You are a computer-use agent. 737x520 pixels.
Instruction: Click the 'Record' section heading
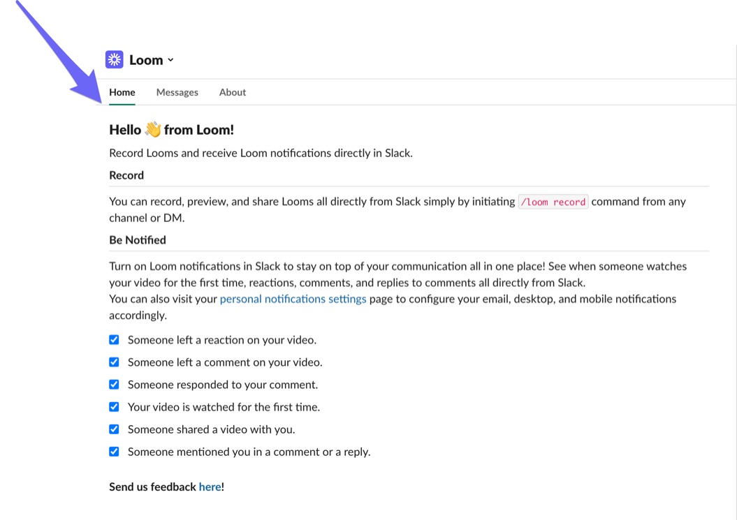click(126, 175)
